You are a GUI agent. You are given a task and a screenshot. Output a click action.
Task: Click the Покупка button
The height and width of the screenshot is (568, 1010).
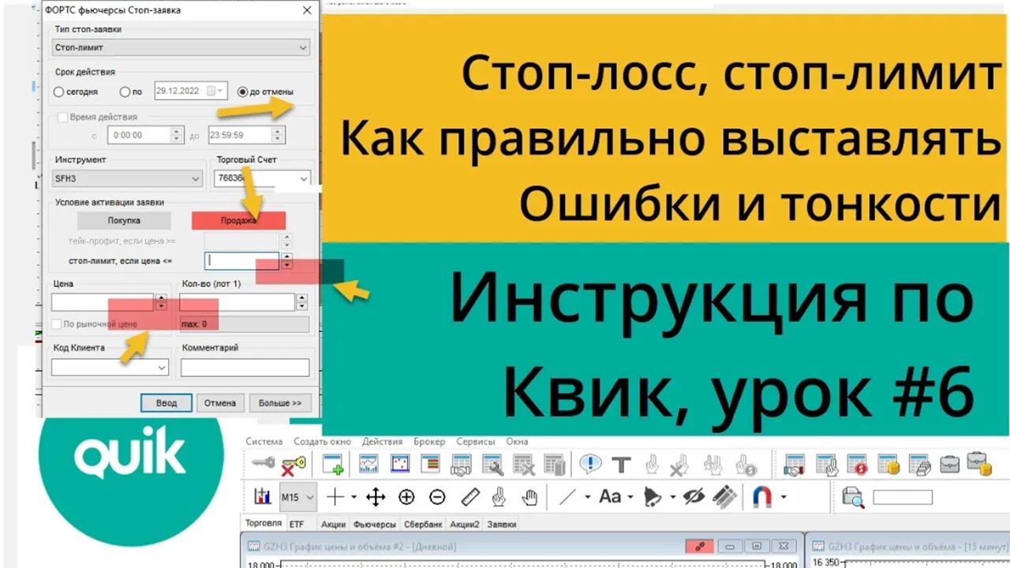(124, 220)
